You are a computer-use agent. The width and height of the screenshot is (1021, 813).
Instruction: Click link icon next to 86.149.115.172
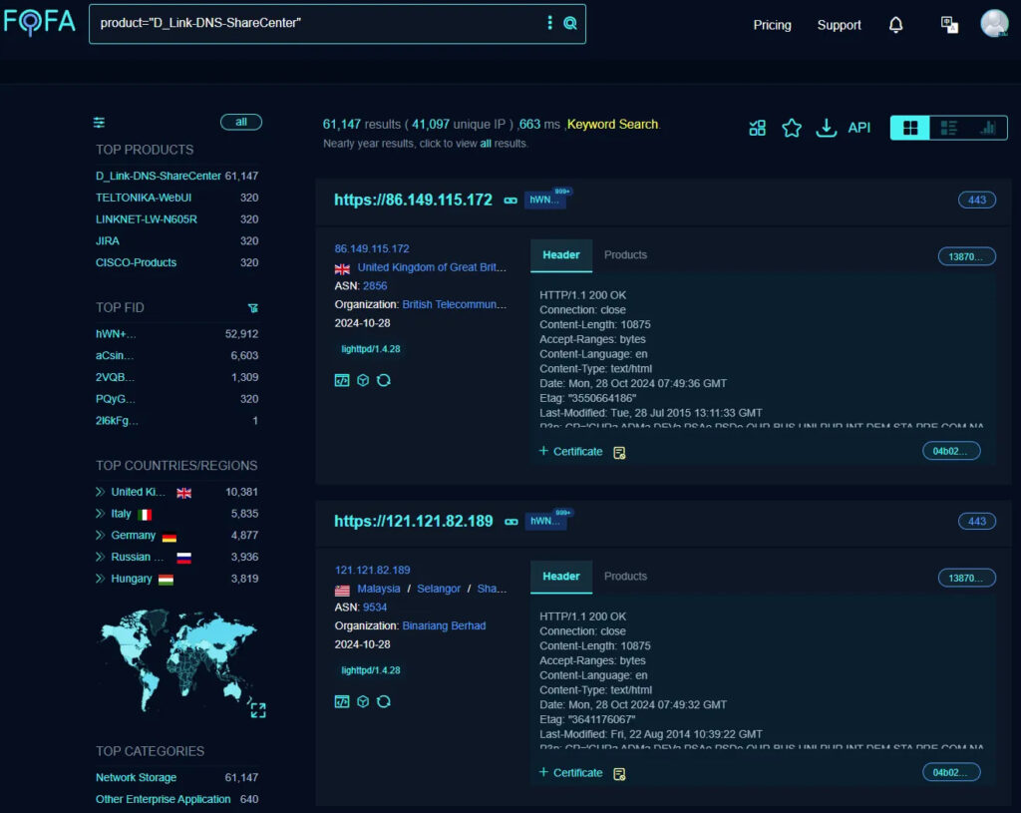[x=510, y=201]
